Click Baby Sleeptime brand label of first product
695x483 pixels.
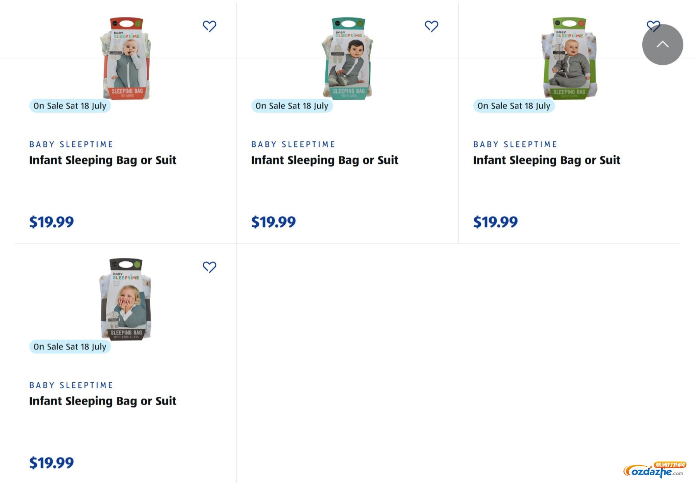tap(71, 144)
